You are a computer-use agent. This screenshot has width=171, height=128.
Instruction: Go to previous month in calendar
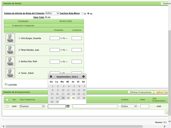51,77
